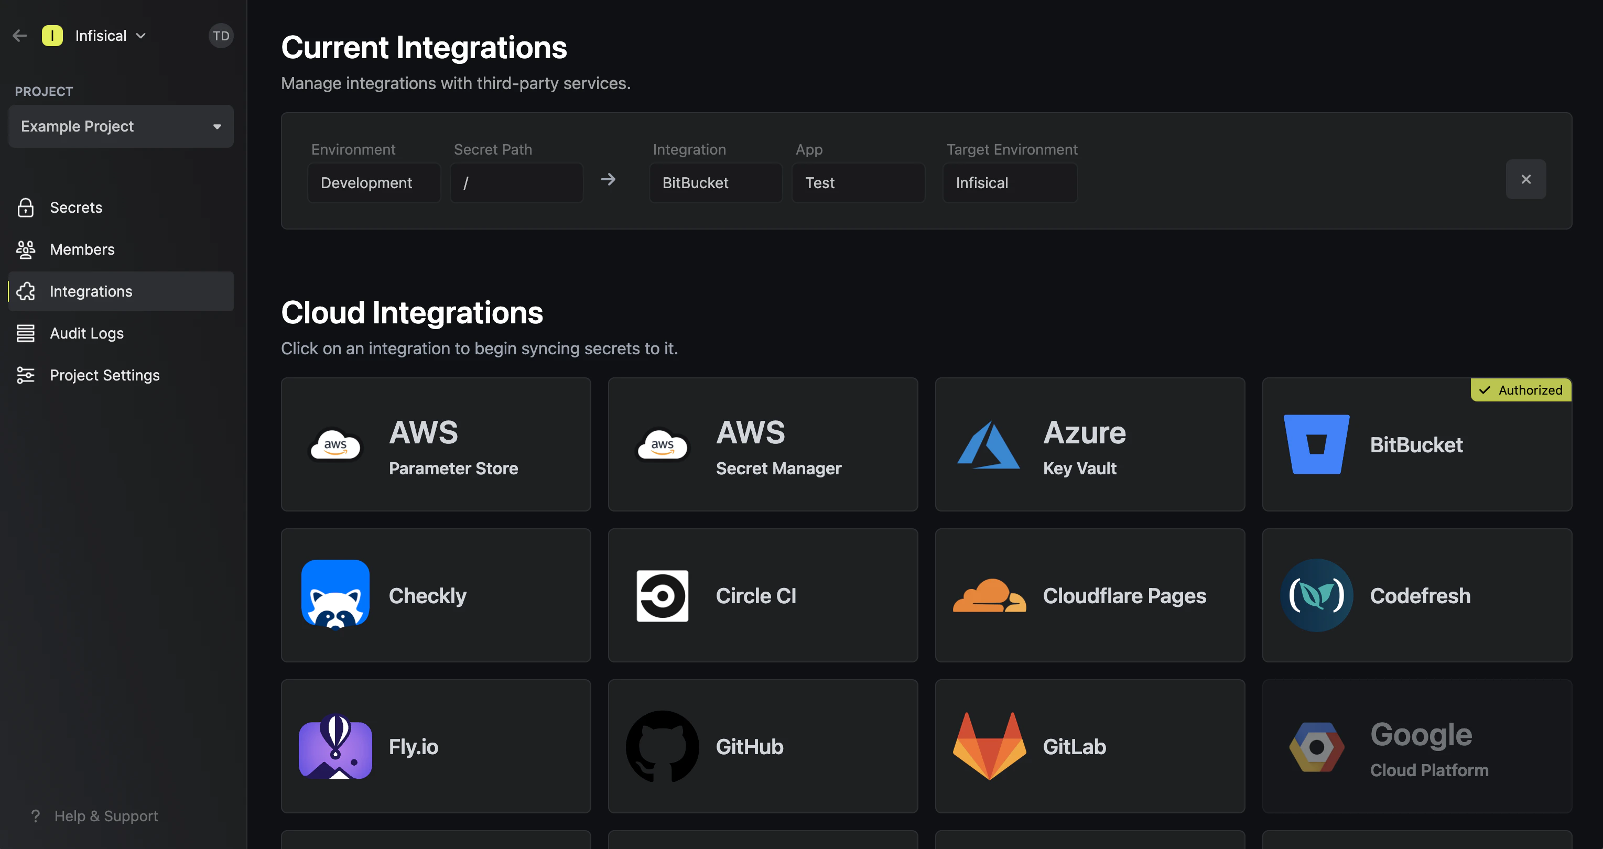Select Azure Key Vault integration
Viewport: 1603px width, 849px height.
(1090, 445)
